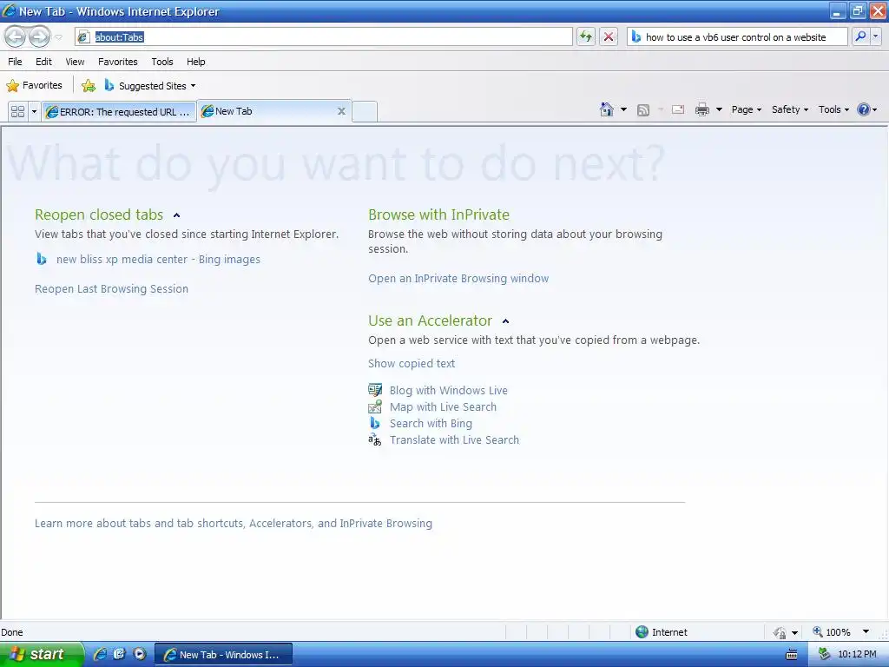Click the Read Mail icon
The width and height of the screenshot is (889, 667).
pyautogui.click(x=678, y=109)
